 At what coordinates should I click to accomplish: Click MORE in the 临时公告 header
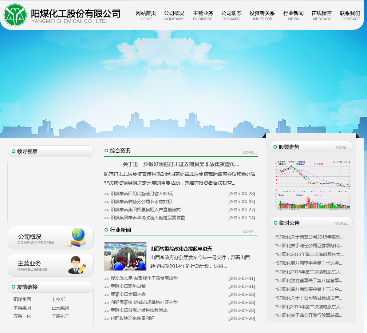click(342, 224)
